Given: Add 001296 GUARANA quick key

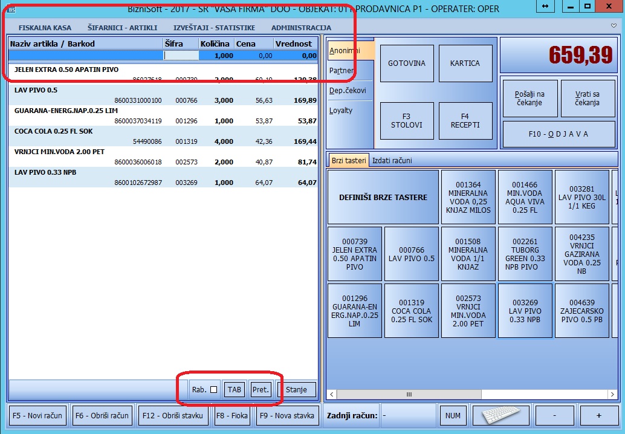Looking at the screenshot, I should pos(355,311).
